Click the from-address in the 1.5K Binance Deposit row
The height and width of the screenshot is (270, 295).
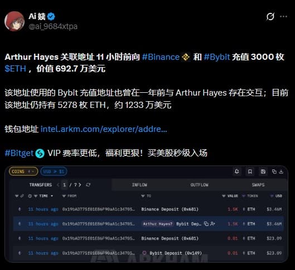click(98, 209)
